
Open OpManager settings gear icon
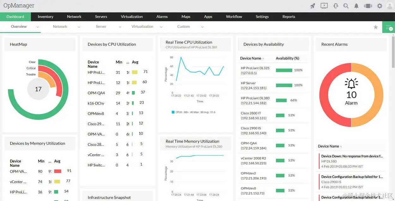point(380,5)
